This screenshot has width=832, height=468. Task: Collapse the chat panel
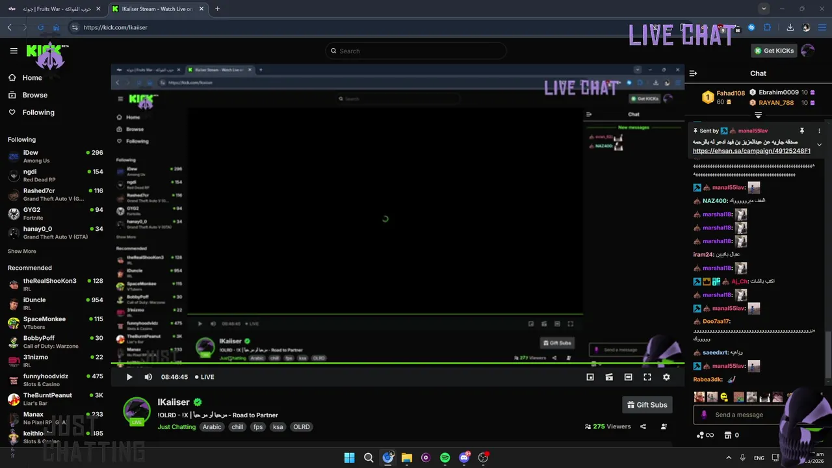tap(693, 73)
